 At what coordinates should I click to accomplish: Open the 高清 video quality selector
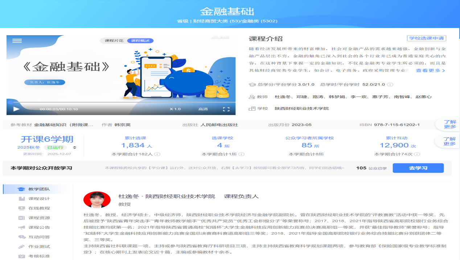tap(203, 109)
